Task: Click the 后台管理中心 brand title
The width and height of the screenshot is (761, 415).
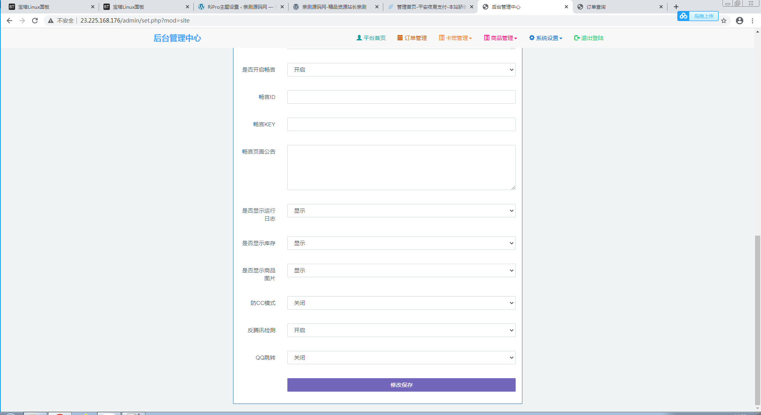Action: (177, 38)
